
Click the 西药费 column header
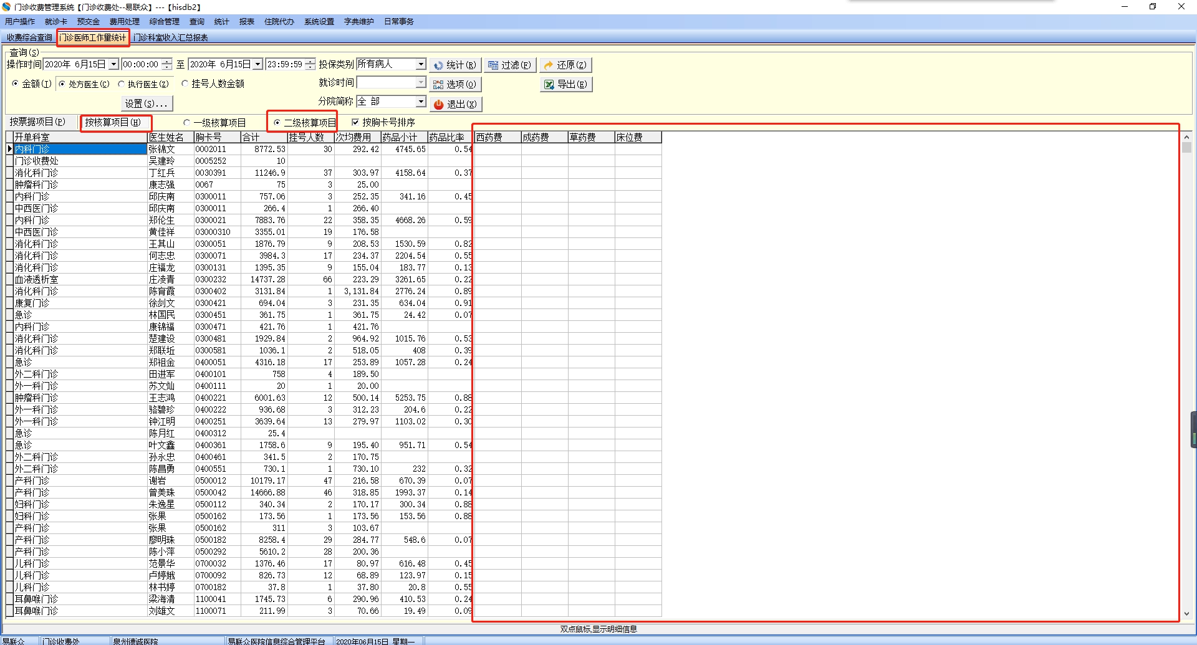pos(498,137)
